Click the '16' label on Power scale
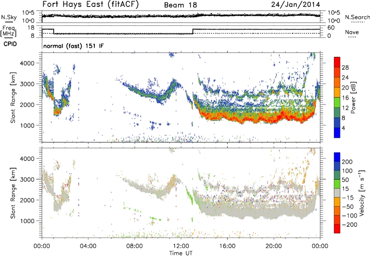This screenshot has width=370, height=256. point(345,98)
